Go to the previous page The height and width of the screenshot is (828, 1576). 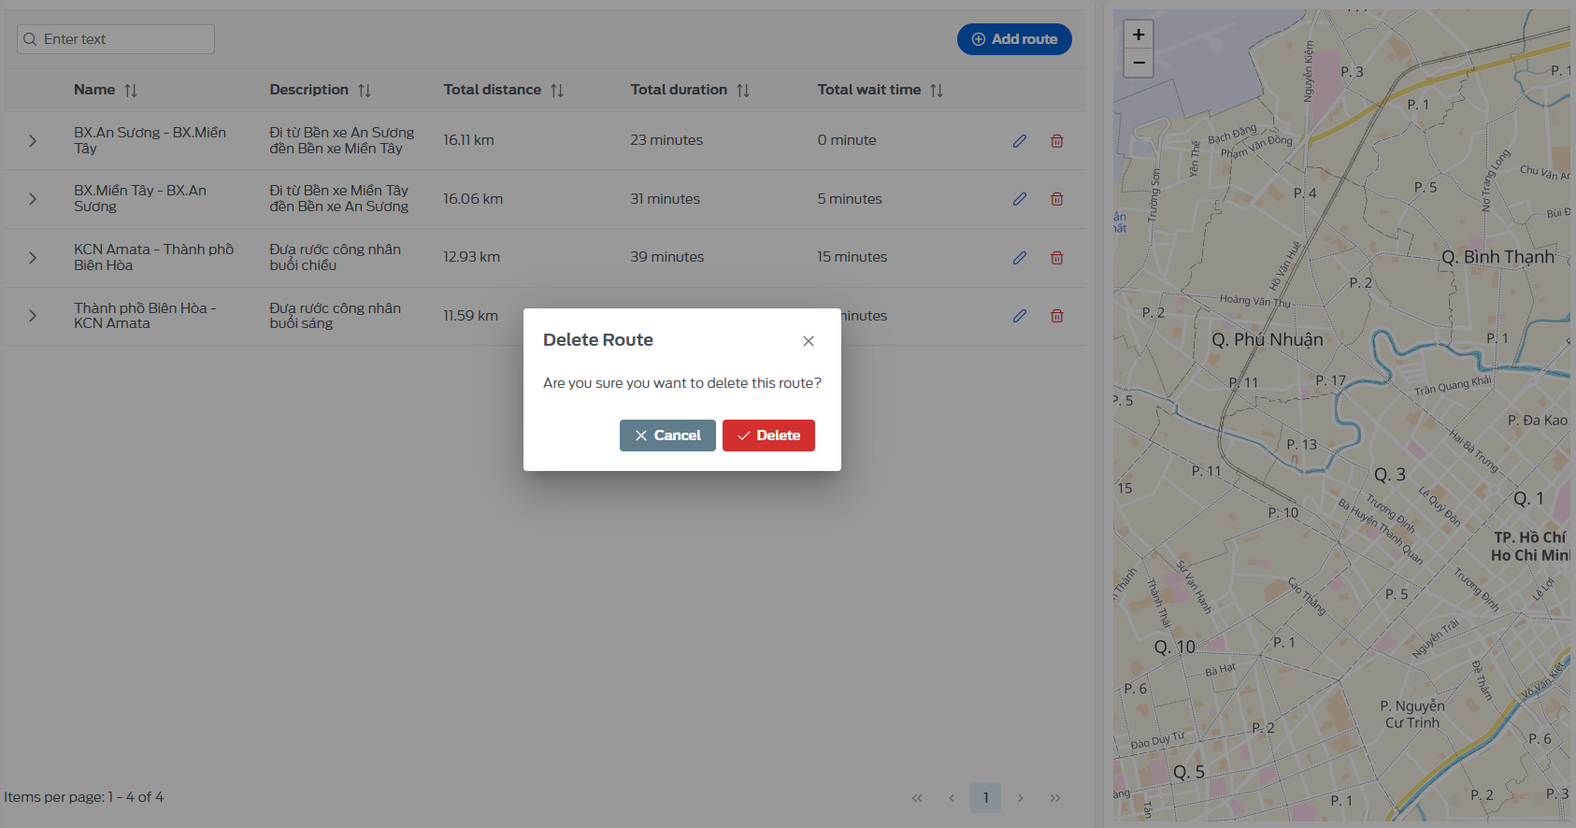click(x=952, y=798)
